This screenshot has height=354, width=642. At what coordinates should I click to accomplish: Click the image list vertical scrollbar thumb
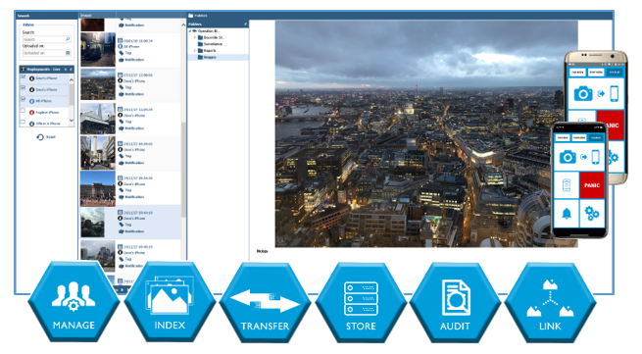(183, 170)
